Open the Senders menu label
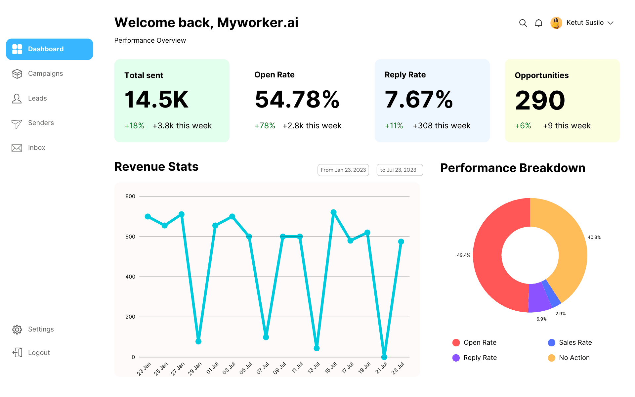Screen dimensions: 635x397 41,123
